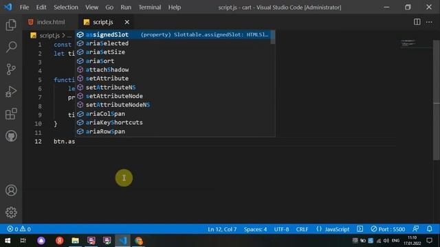Open Windows Action Center notifications
Viewport: 440px width, 247px height.
coord(429,241)
